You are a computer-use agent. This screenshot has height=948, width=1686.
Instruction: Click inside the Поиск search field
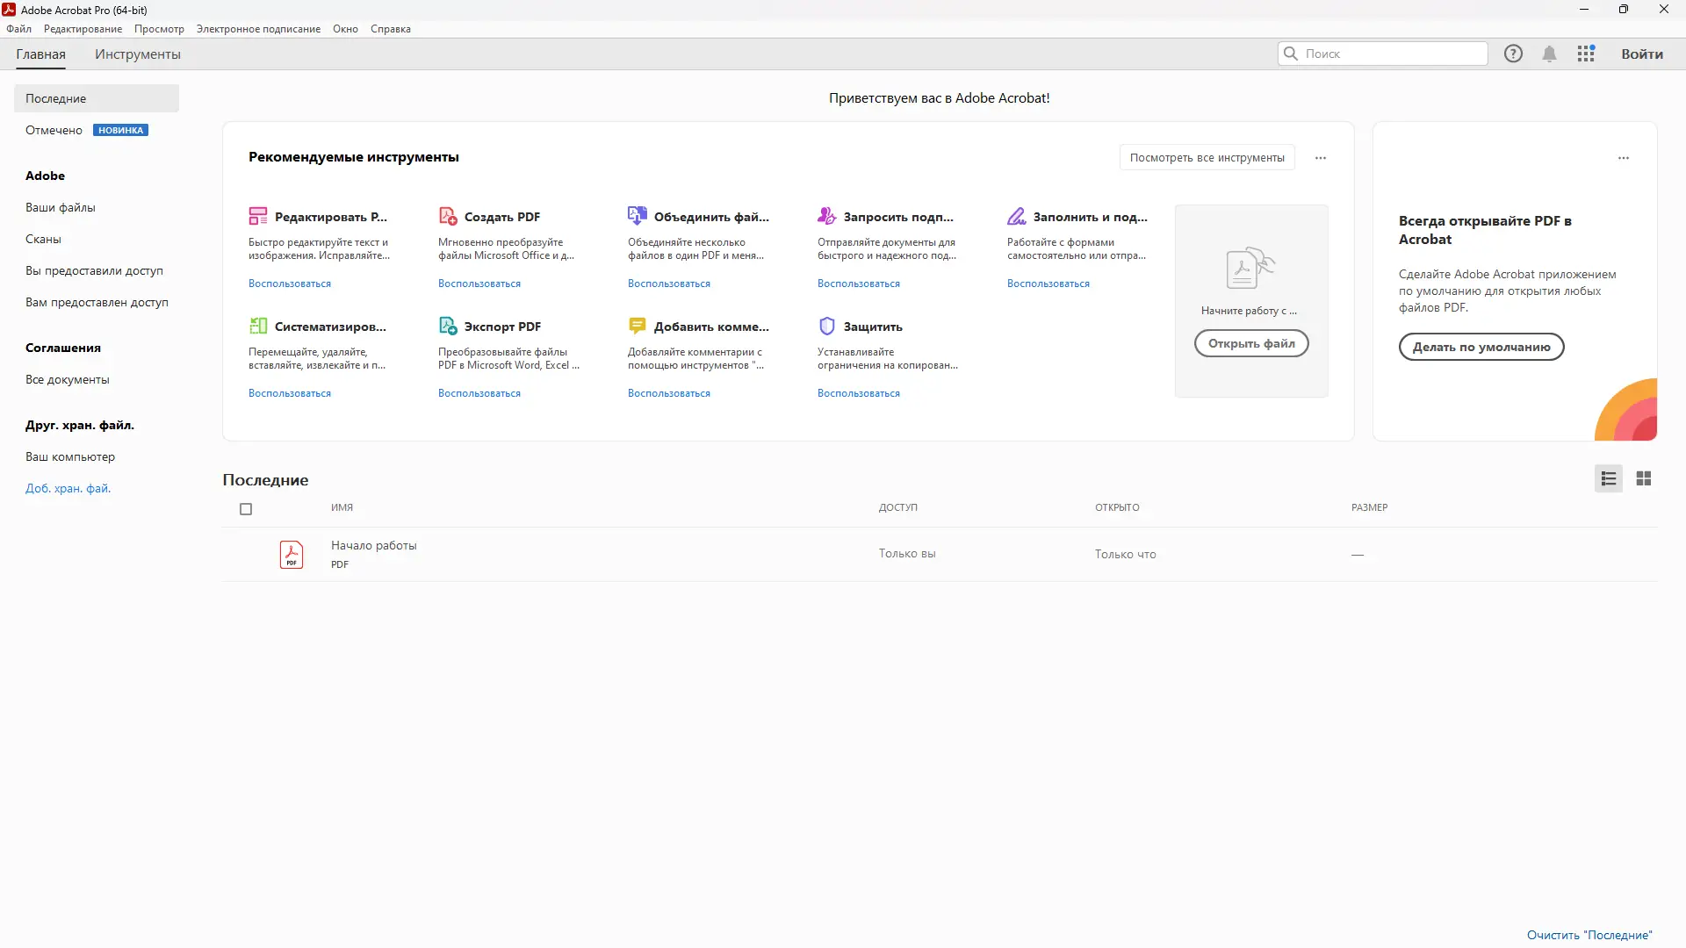1392,54
